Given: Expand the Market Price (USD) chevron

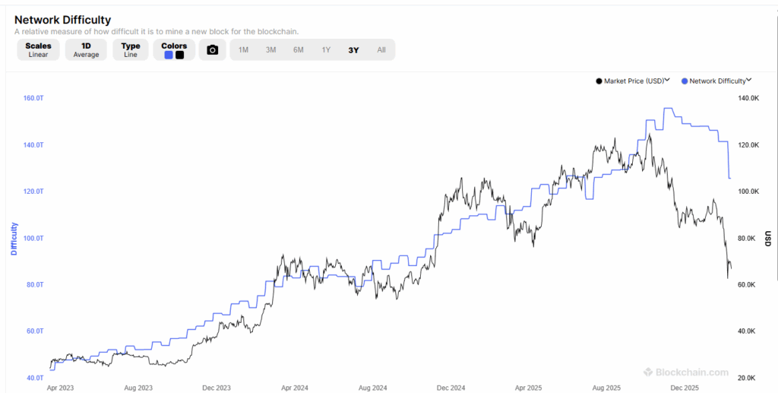Looking at the screenshot, I should click(667, 80).
